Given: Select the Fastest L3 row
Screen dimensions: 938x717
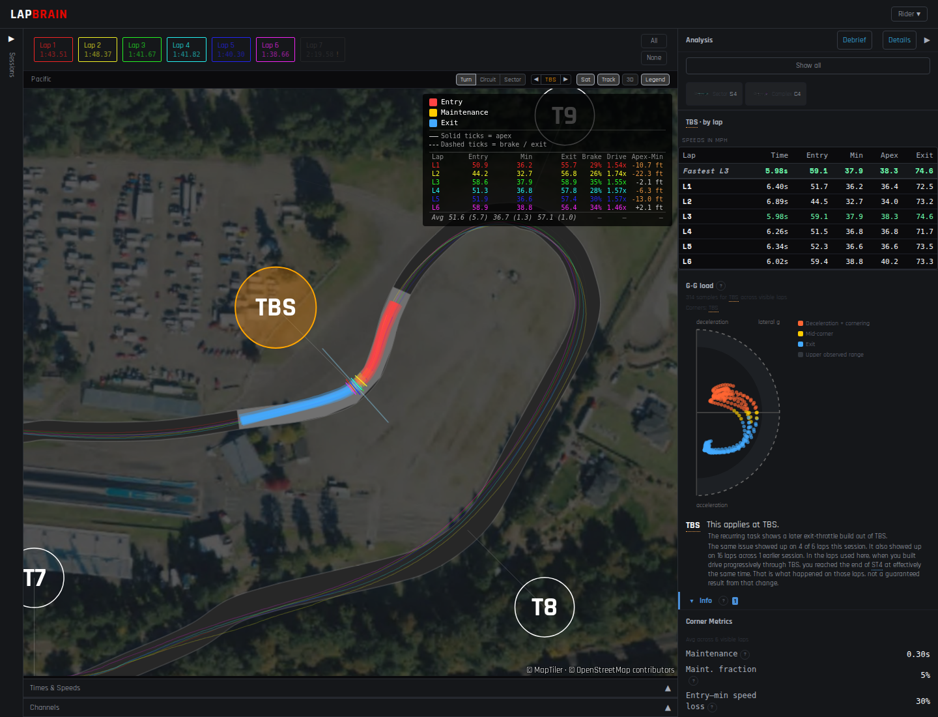Looking at the screenshot, I should click(x=808, y=171).
